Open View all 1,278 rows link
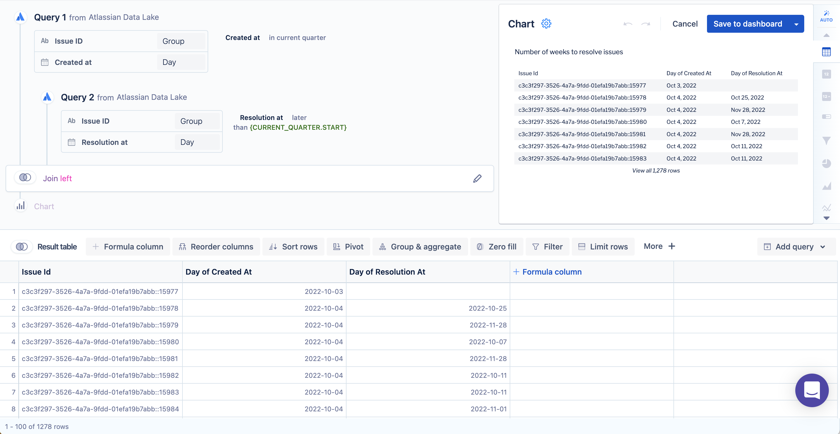840x434 pixels. (656, 170)
